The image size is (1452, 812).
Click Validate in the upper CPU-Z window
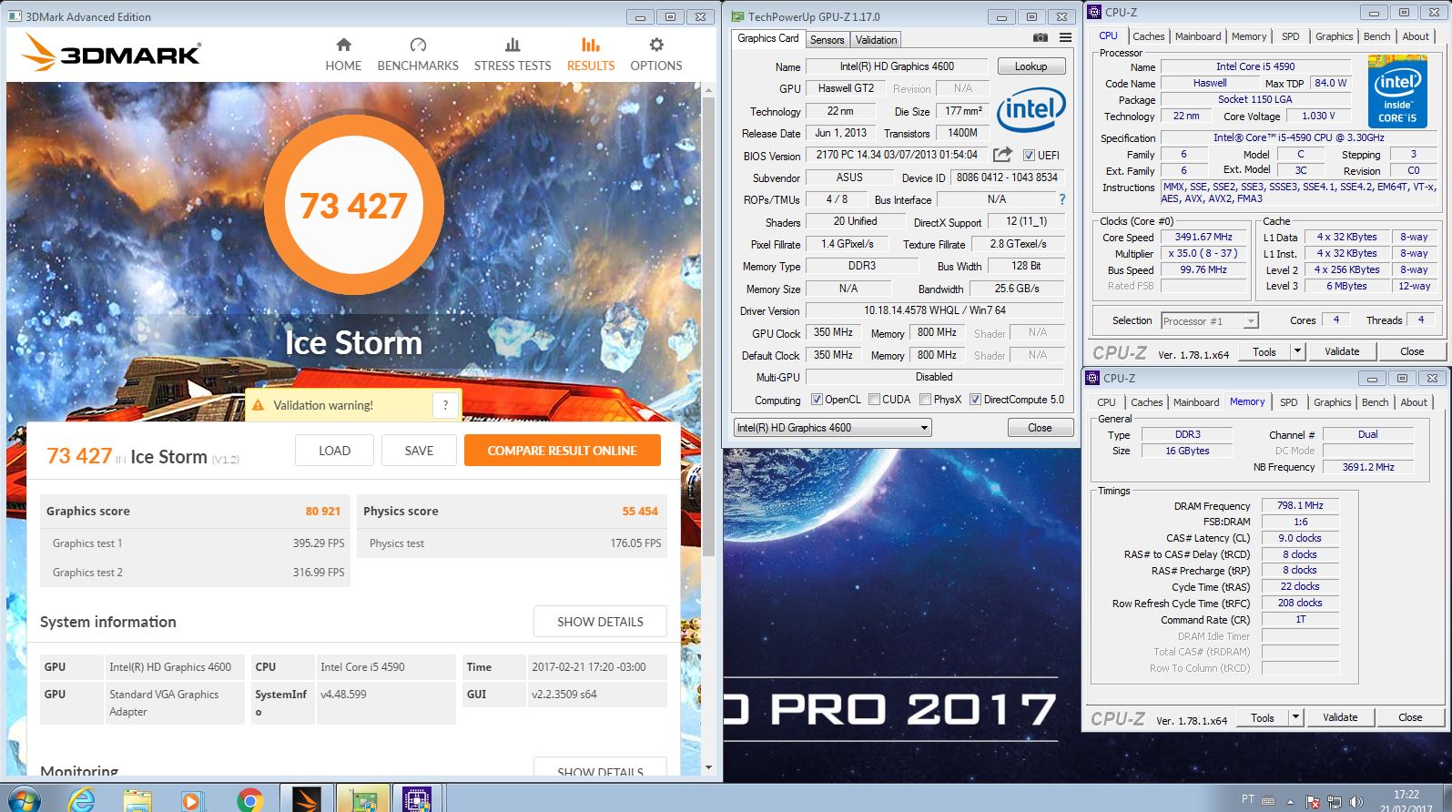(x=1342, y=351)
